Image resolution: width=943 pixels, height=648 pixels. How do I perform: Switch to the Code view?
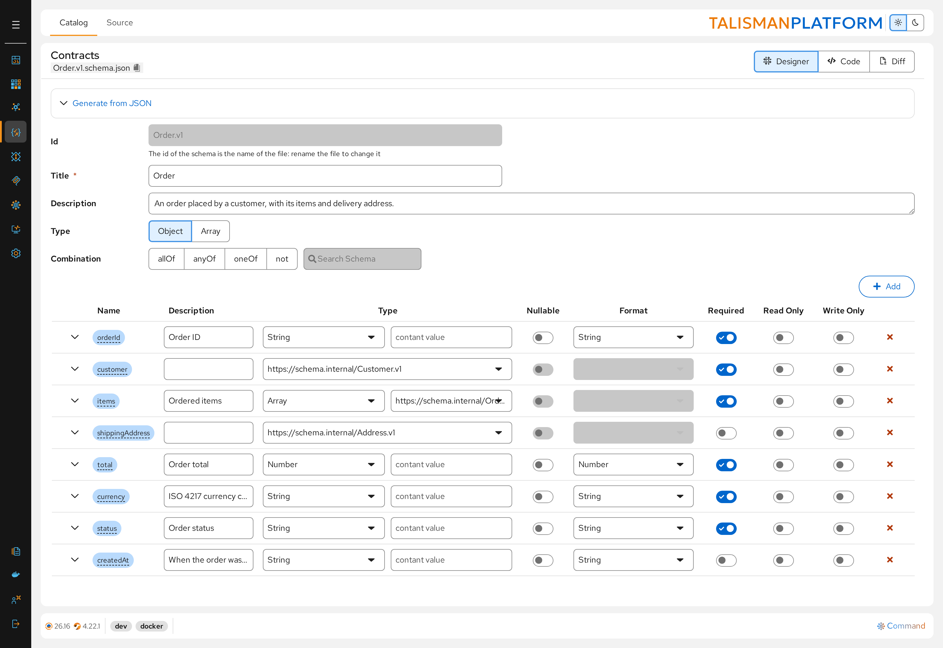click(843, 61)
